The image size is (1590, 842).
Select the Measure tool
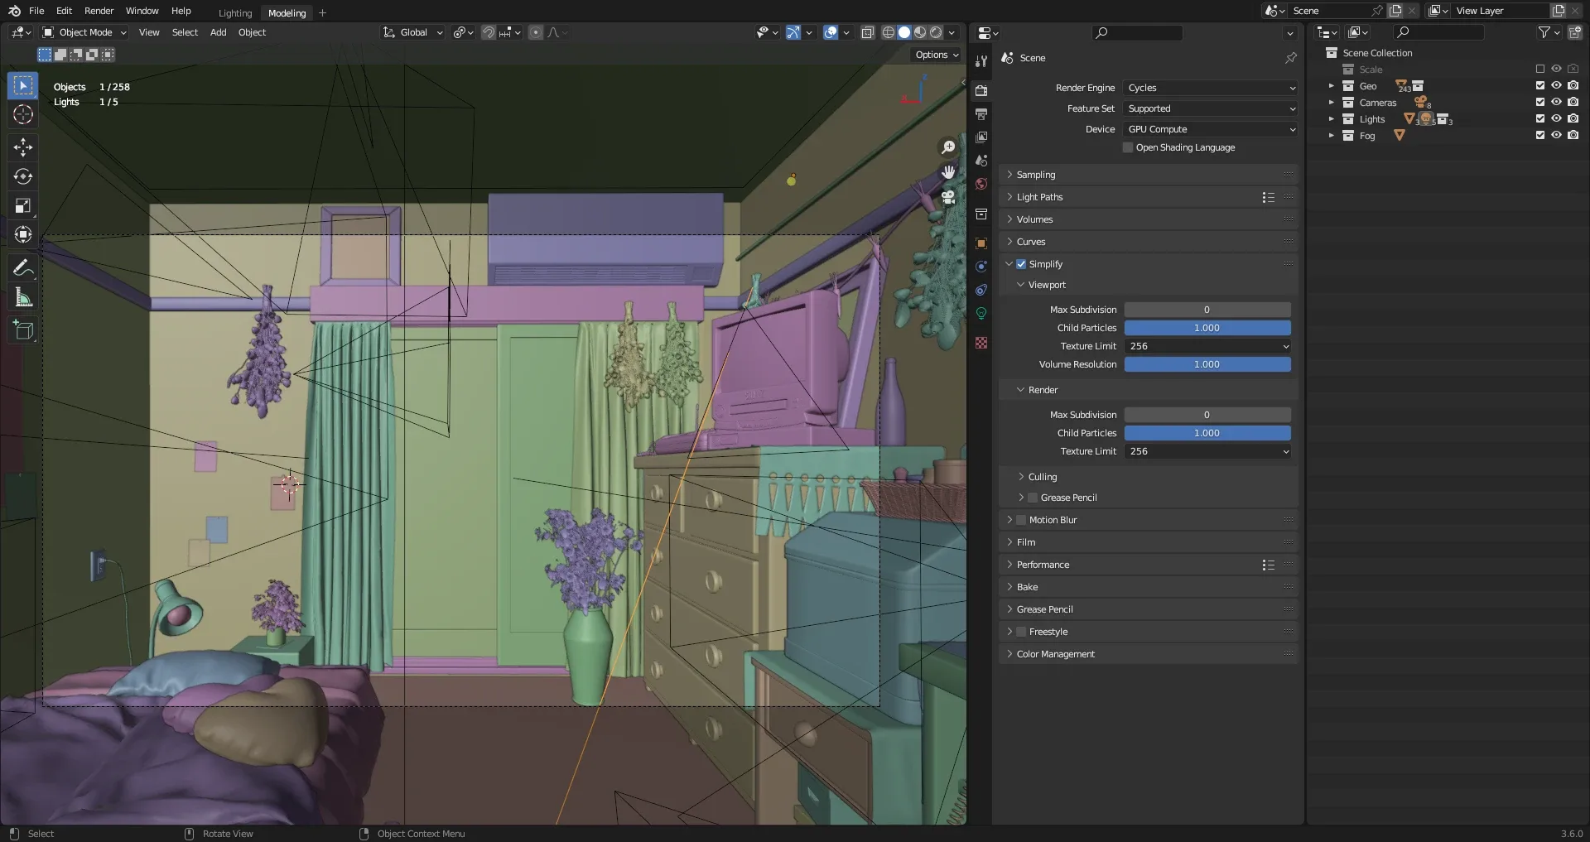click(x=23, y=297)
